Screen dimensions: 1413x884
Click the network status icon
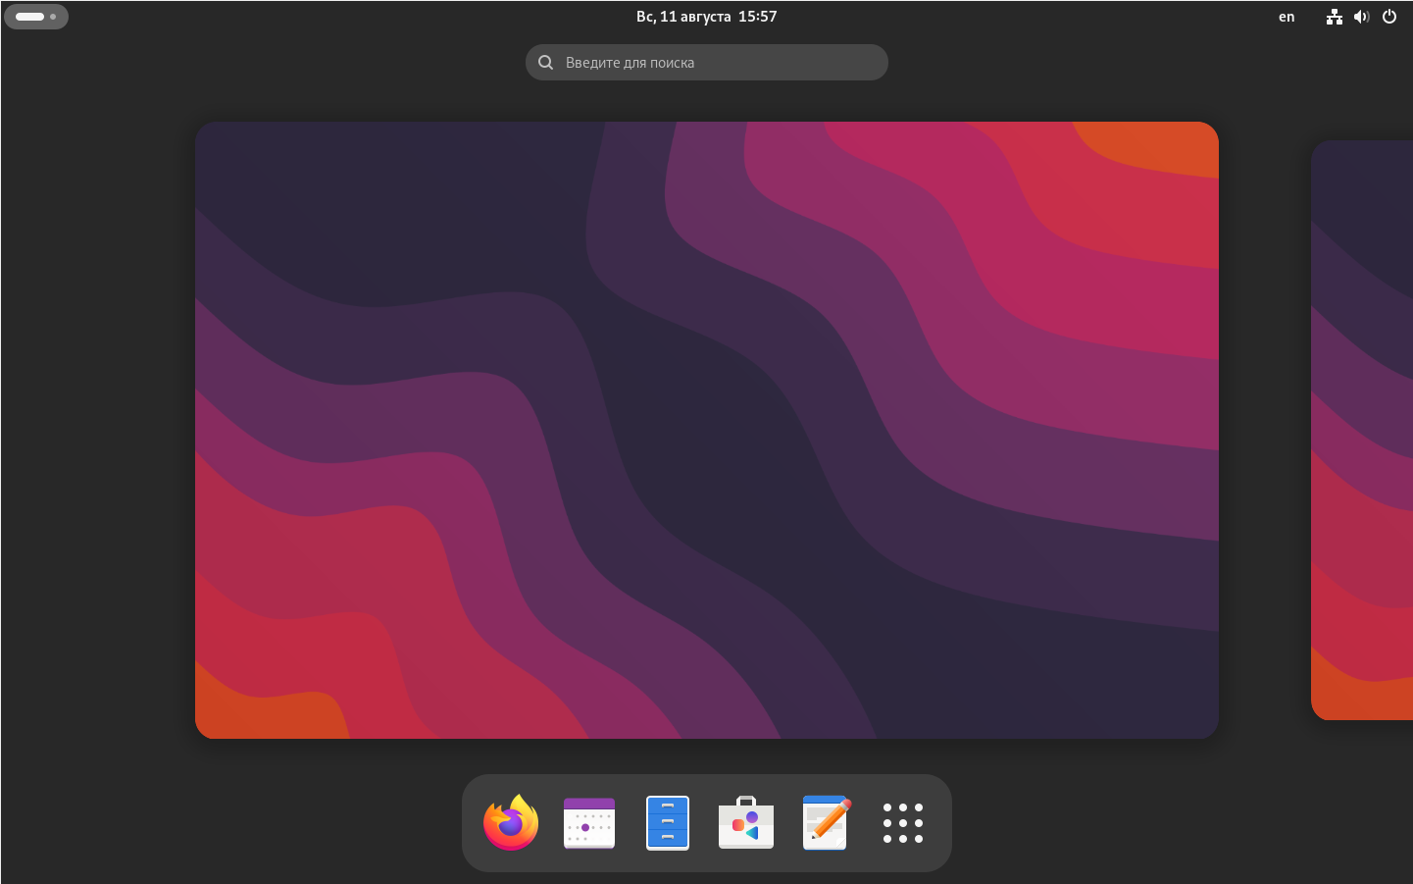pos(1335,17)
